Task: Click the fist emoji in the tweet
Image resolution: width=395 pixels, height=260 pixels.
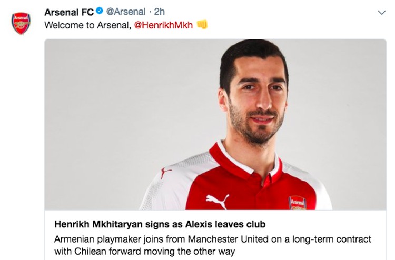Action: (202, 25)
